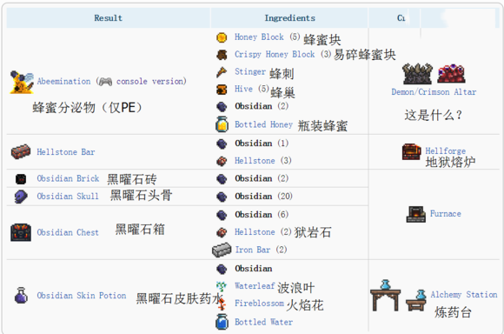Click the Obsidian (1) ingredient text
The image size is (504, 334).
(262, 143)
